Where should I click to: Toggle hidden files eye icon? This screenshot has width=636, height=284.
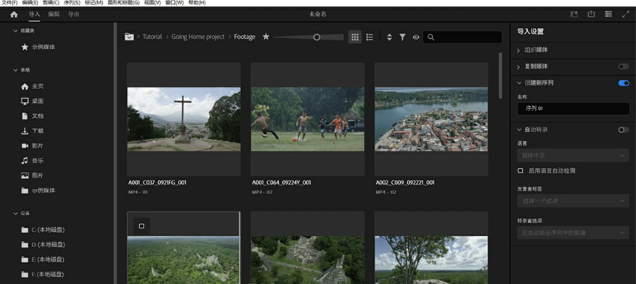[416, 37]
